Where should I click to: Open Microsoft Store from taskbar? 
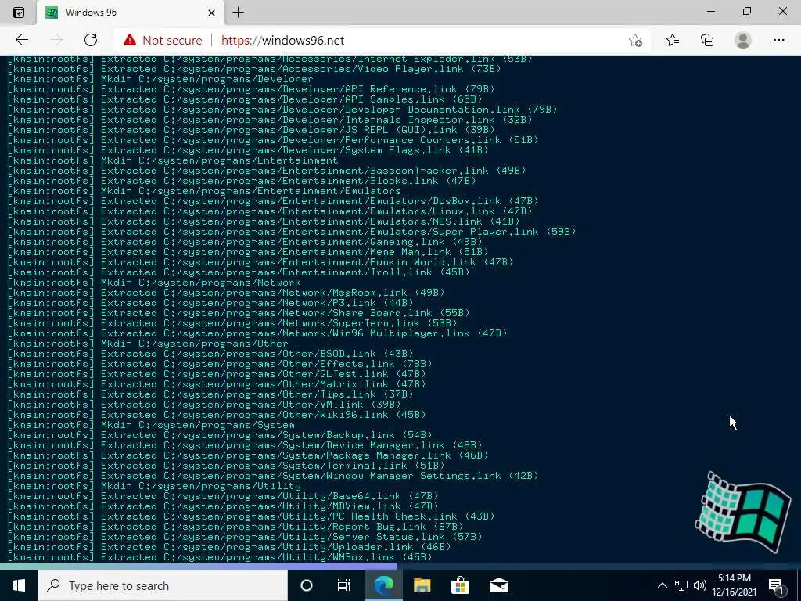click(x=460, y=585)
